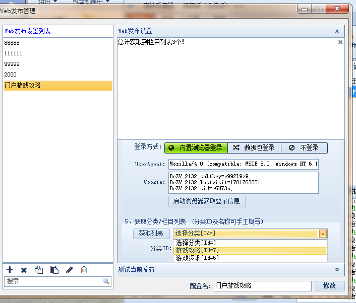This screenshot has height=303, width=356.
Task: Click the pencil edit icon
Action: point(70,270)
